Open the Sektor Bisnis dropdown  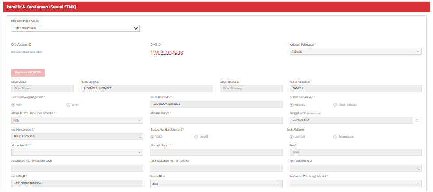(216, 184)
